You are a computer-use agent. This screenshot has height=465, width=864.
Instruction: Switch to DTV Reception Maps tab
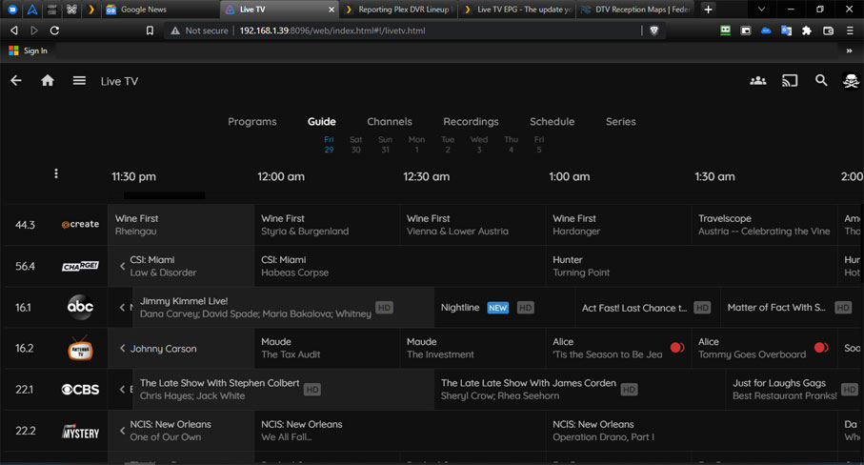[636, 10]
